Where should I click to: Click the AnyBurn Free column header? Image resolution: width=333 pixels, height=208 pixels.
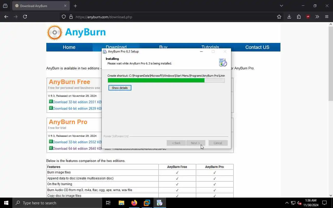tap(177, 167)
